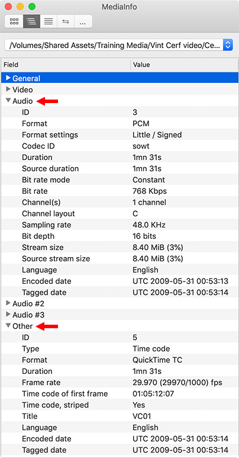
Task: Click the green zoom window button
Action: [x=31, y=7]
